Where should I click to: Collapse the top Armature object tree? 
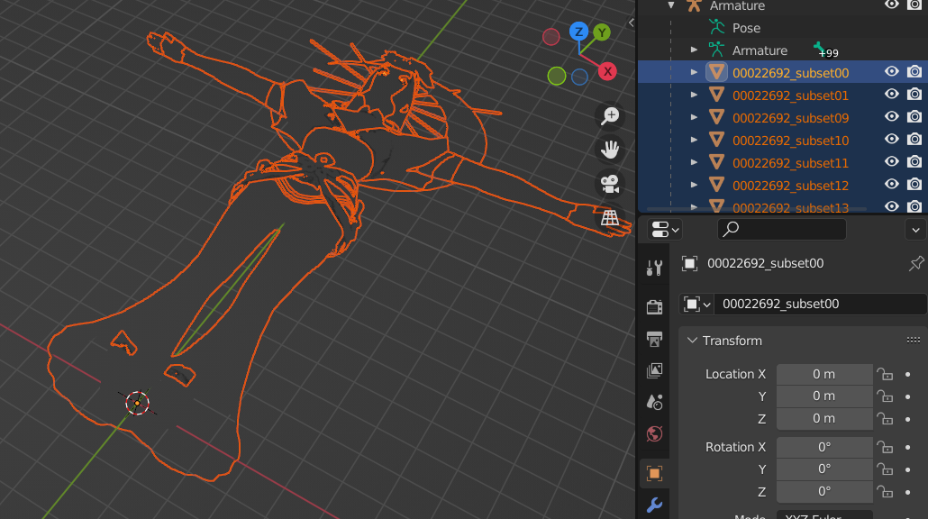click(671, 5)
